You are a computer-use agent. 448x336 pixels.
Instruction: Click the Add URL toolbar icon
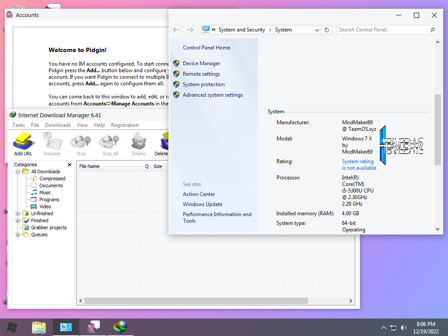(x=23, y=143)
